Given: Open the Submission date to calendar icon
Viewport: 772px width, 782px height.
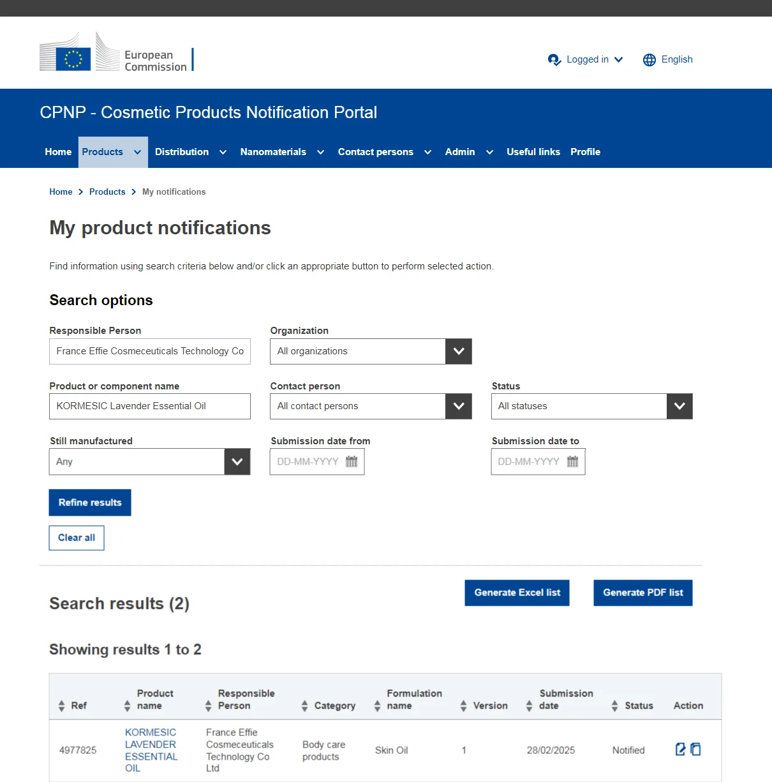Looking at the screenshot, I should [572, 462].
